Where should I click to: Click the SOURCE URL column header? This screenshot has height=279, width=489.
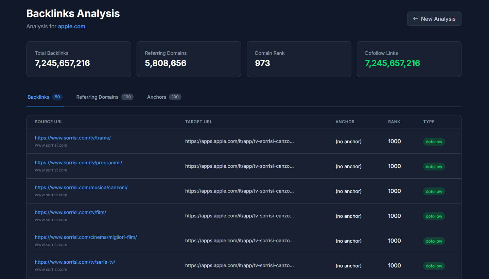point(49,122)
